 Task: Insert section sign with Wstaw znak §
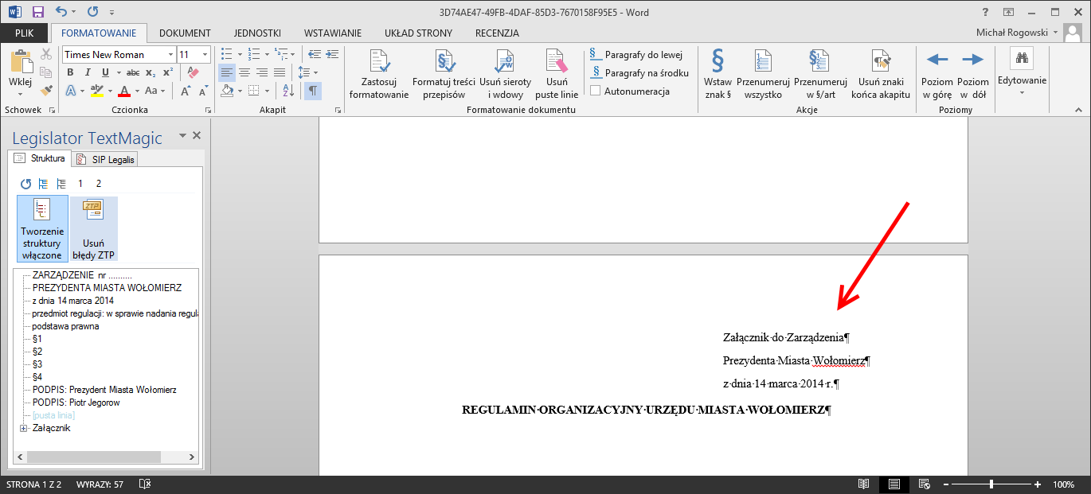tap(718, 74)
